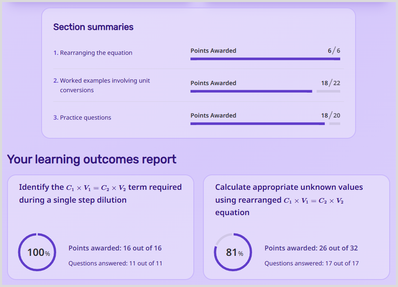
Task: Click the Practice questions progress bar
Action: 265,124
